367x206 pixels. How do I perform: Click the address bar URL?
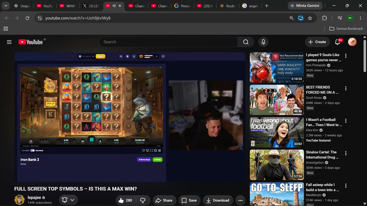click(x=78, y=18)
